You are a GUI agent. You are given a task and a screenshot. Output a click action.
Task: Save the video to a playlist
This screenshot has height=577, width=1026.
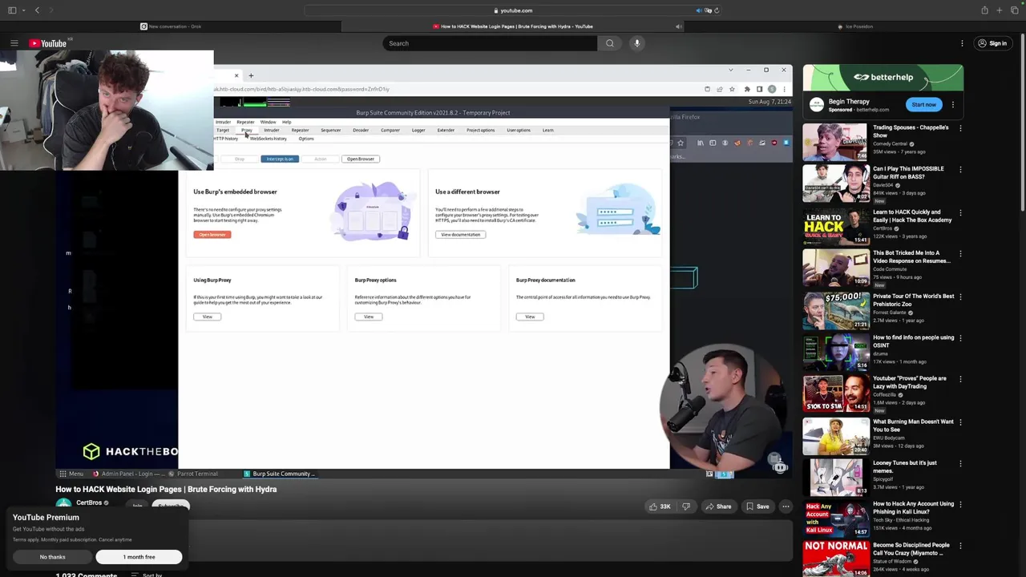(x=757, y=506)
